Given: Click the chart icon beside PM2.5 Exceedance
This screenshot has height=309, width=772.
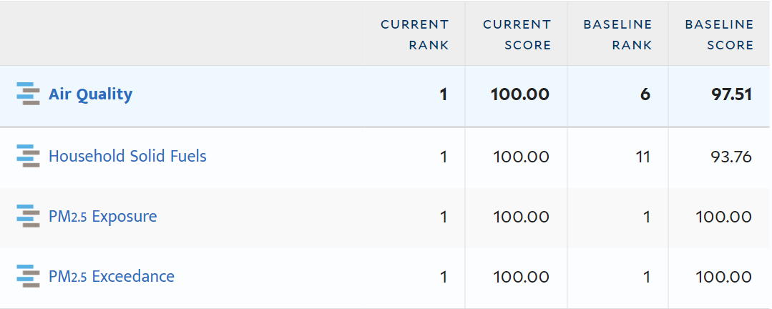Looking at the screenshot, I should coord(28,276).
